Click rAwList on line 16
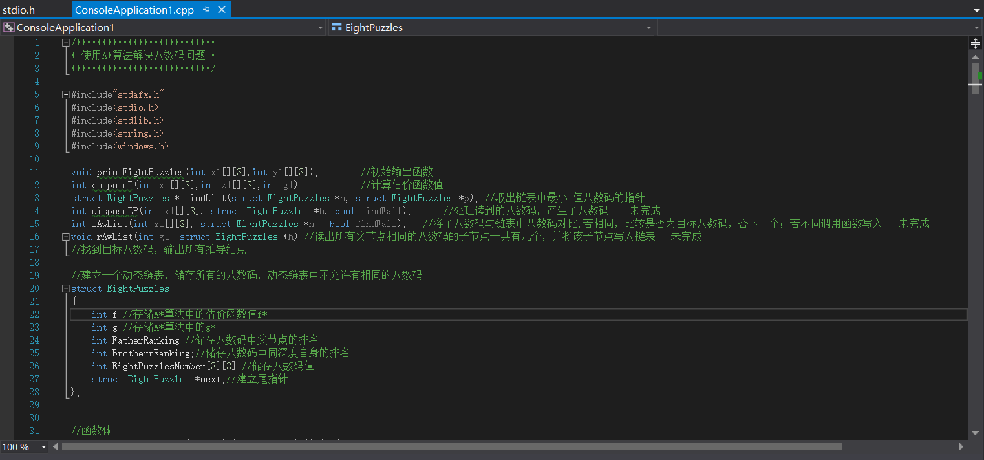 click(x=114, y=237)
